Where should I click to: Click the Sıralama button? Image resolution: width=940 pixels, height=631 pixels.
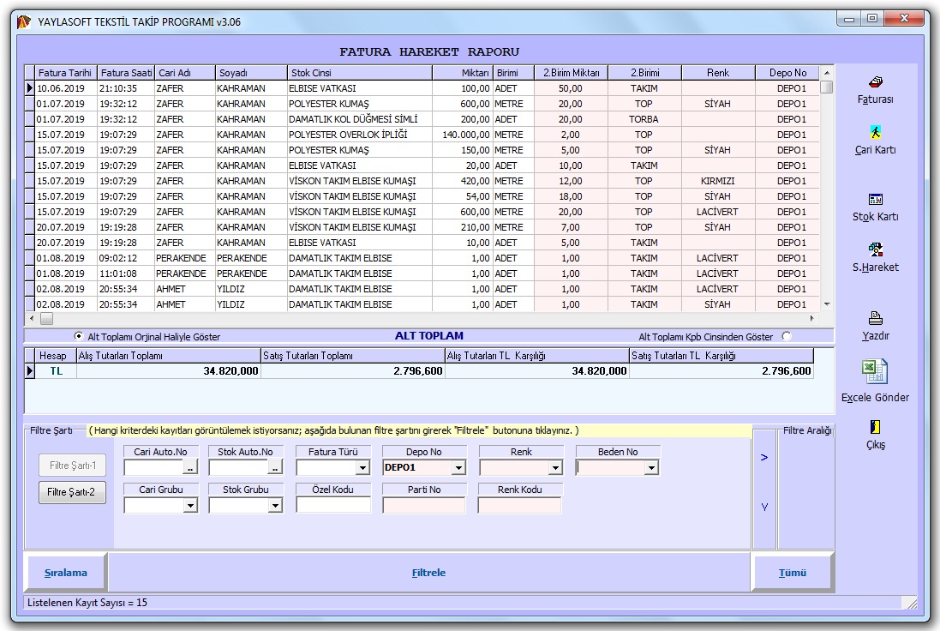tap(66, 573)
